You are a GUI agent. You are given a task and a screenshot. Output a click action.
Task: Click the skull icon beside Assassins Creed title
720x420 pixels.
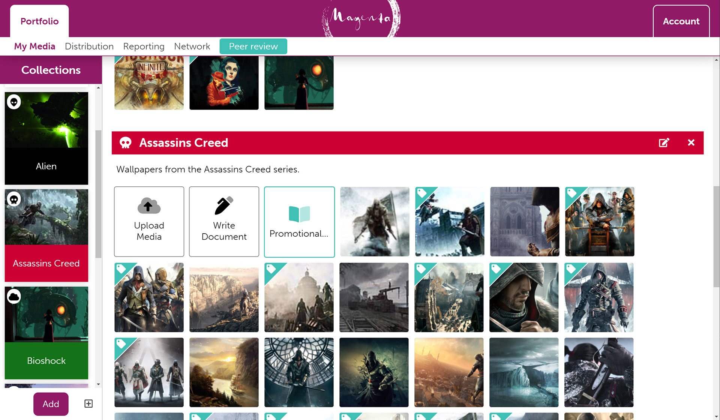(x=125, y=143)
